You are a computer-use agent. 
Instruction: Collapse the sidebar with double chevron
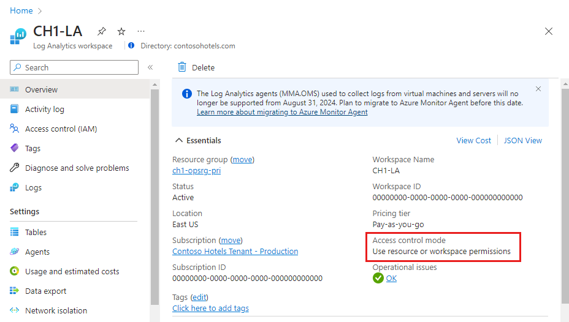point(150,67)
